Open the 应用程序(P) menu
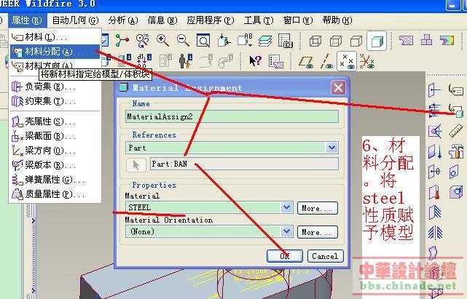 tap(211, 20)
